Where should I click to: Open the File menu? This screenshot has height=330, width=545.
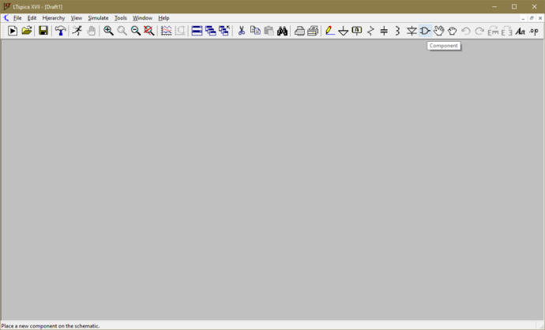click(x=17, y=17)
